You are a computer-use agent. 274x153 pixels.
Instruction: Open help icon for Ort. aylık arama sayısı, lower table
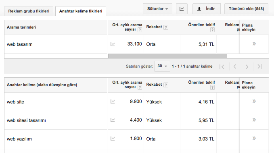[140, 87]
